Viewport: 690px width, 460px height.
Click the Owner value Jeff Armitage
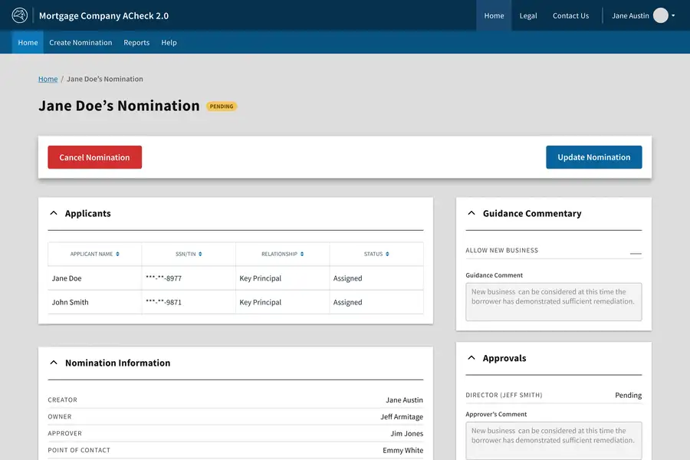[402, 416]
